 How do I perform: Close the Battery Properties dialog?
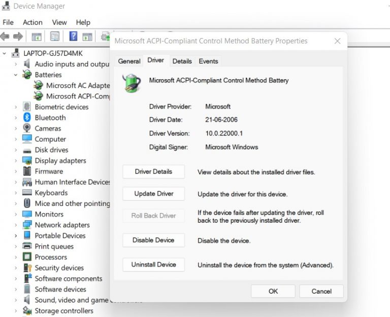tap(337, 41)
